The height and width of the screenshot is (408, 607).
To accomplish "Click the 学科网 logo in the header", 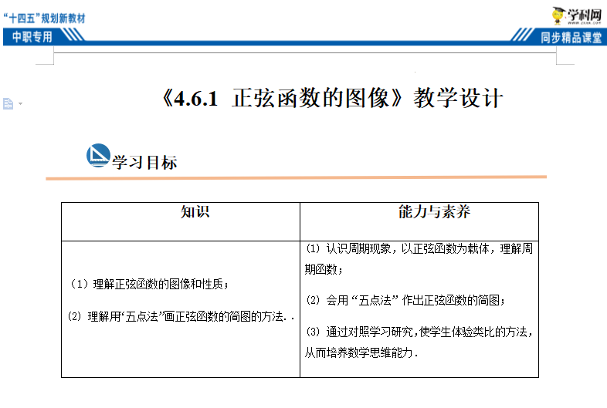I will 576,14.
